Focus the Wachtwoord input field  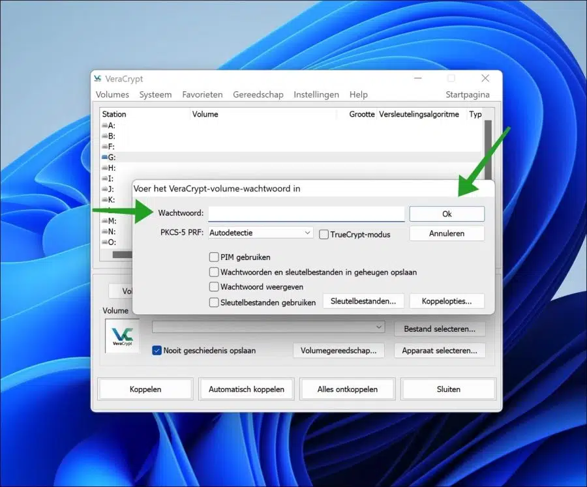click(307, 214)
